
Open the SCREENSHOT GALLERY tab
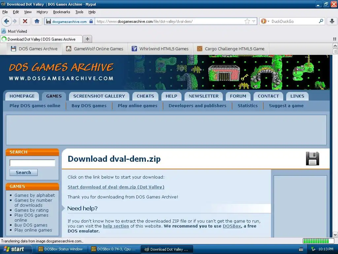coord(99,96)
